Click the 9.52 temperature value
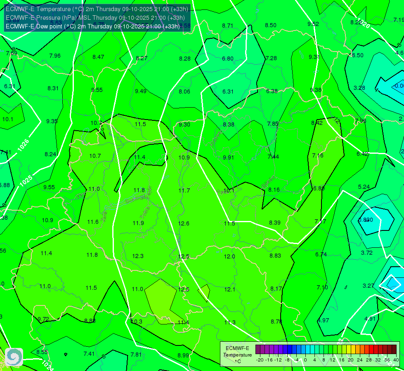 click(313, 24)
